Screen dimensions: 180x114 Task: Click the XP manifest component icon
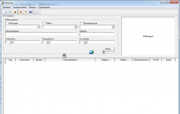(64, 55)
